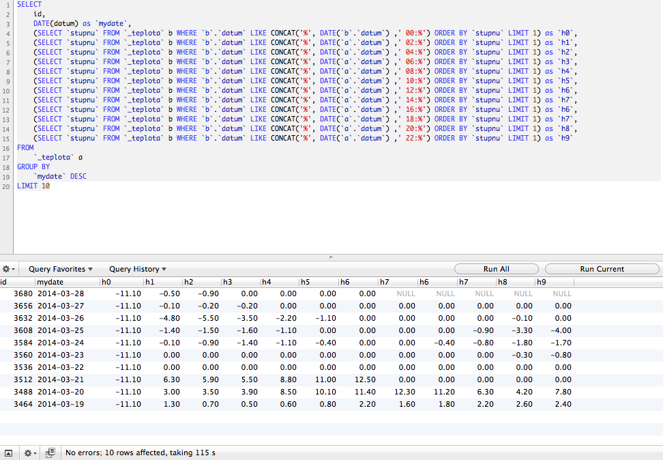Screen dimensions: 663x460
Task: Click the ' 22:%' string literal on line 15
Action: [412, 138]
